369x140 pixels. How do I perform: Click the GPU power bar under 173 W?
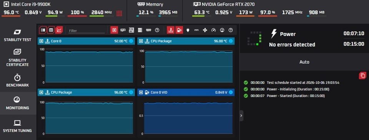point(245,16)
